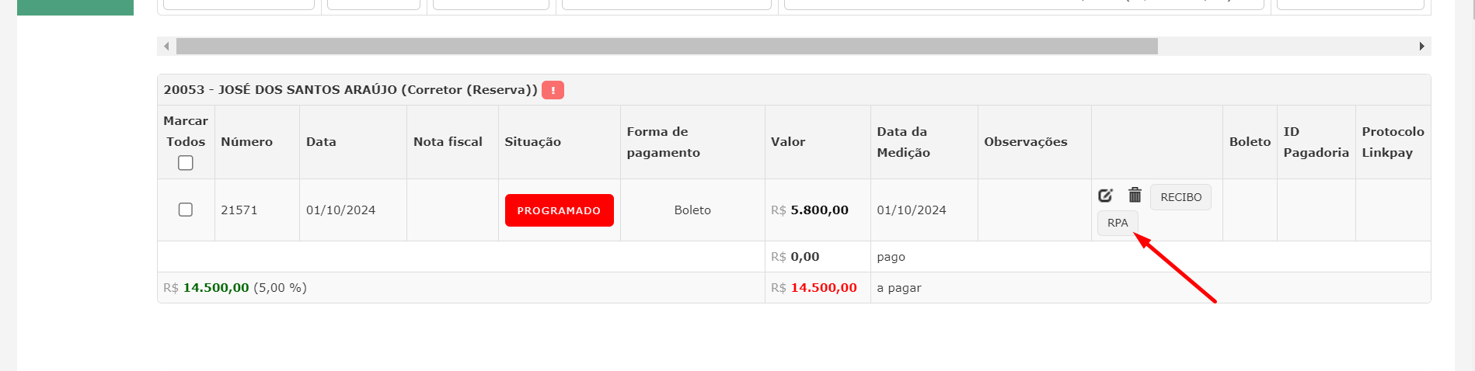Click the José dos Santos Araújo title
The width and height of the screenshot is (1475, 371).
tap(350, 90)
